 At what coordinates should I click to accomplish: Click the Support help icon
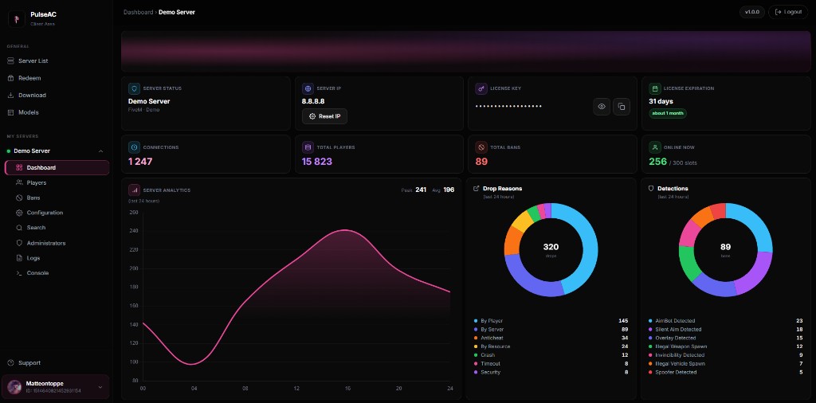click(11, 363)
